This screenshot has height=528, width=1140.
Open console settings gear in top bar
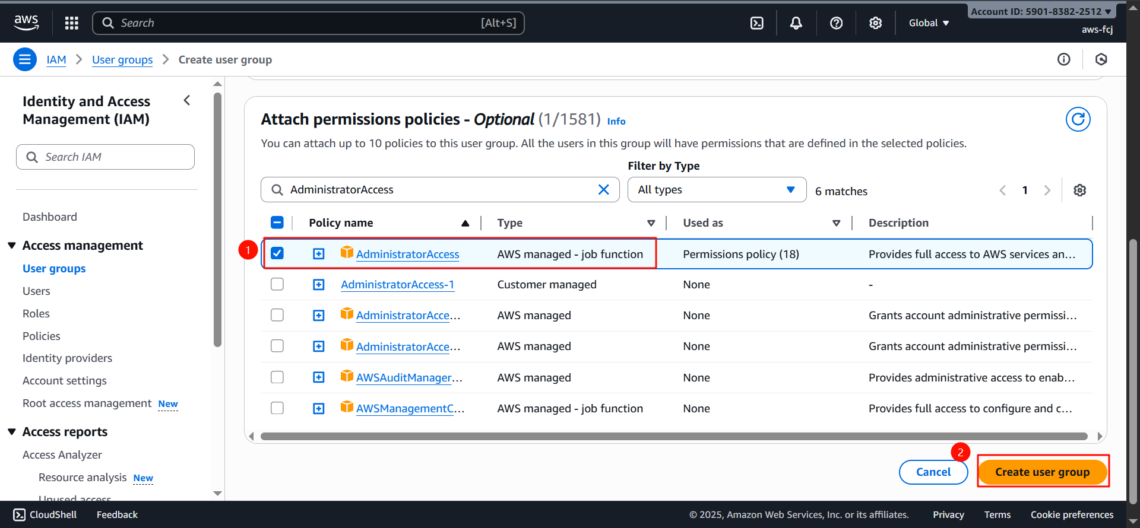pyautogui.click(x=876, y=23)
